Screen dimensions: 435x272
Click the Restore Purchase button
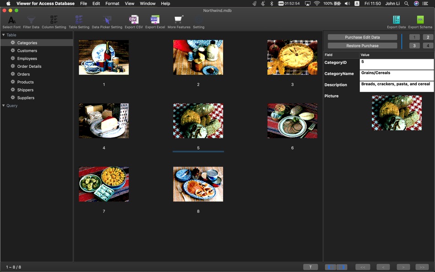point(362,46)
